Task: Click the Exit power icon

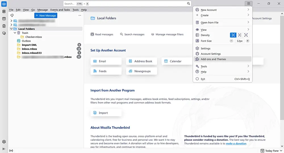Action: coord(197,79)
